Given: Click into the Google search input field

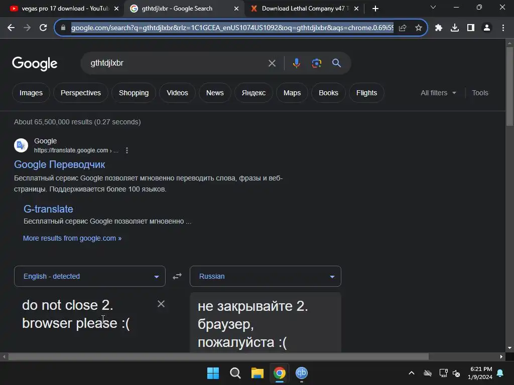Looking at the screenshot, I should coord(177,63).
